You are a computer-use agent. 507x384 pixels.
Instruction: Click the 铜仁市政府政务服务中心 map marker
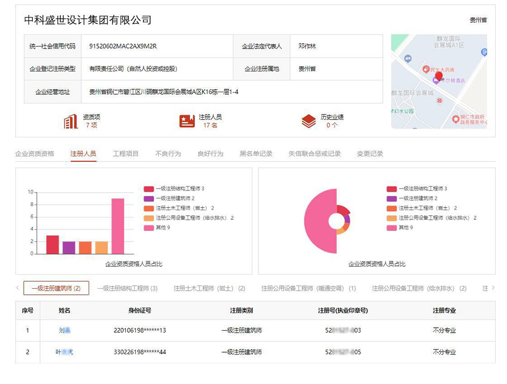(x=456, y=120)
